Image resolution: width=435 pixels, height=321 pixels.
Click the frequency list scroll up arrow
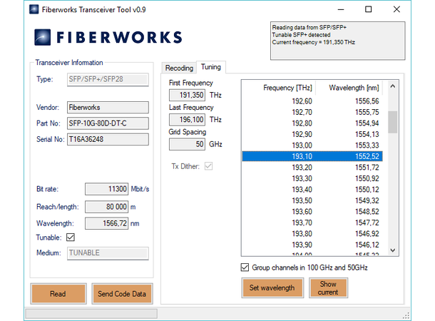click(x=392, y=86)
